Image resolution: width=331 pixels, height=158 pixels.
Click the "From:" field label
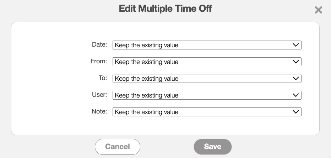pyautogui.click(x=99, y=61)
